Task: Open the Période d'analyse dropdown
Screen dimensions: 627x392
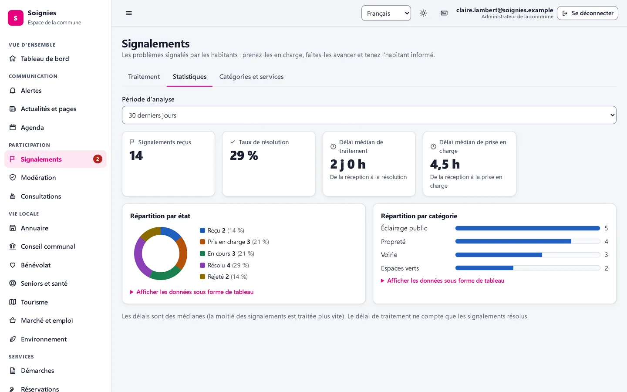Action: (x=369, y=115)
